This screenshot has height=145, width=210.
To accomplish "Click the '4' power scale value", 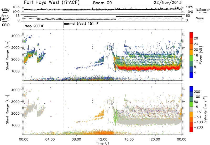I will click(195, 72).
